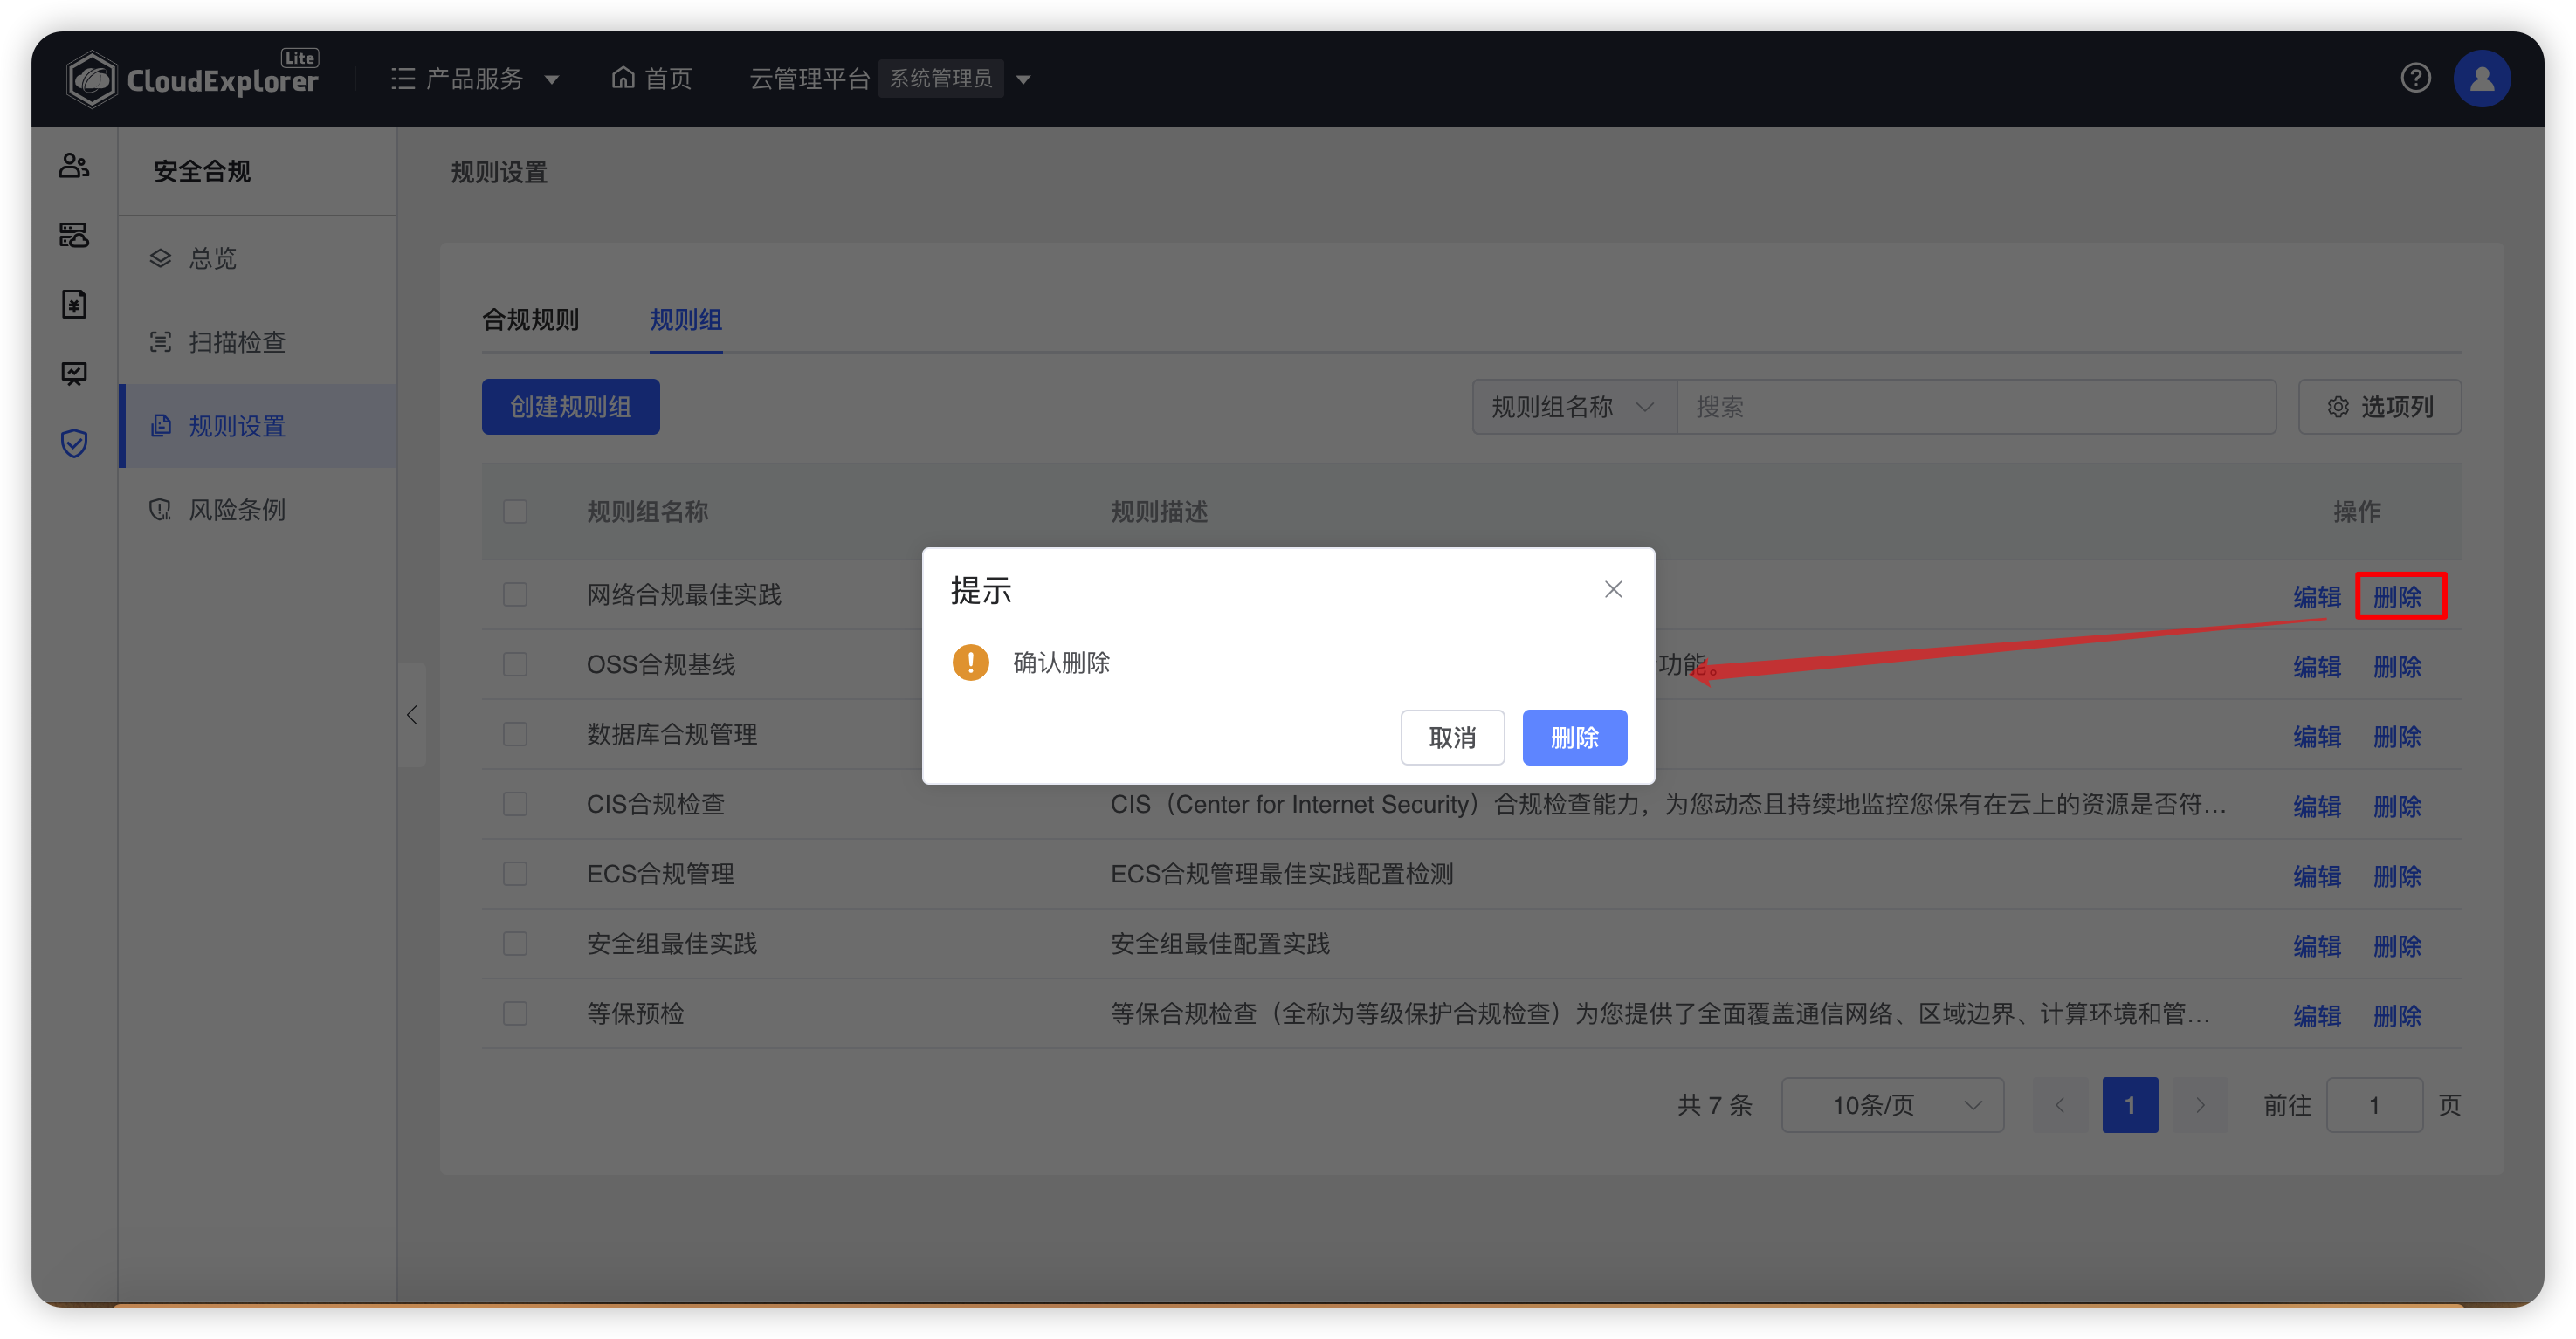Expand the 系统管理员 role dropdown arrow
The image size is (2576, 1339).
click(1023, 79)
